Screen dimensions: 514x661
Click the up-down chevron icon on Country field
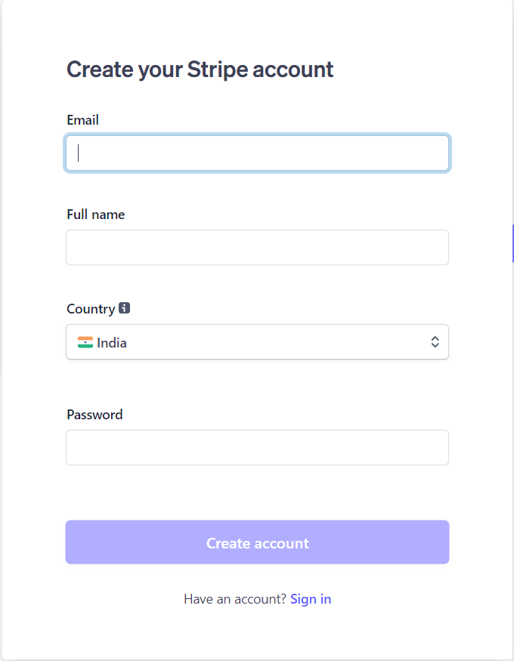pyautogui.click(x=435, y=341)
